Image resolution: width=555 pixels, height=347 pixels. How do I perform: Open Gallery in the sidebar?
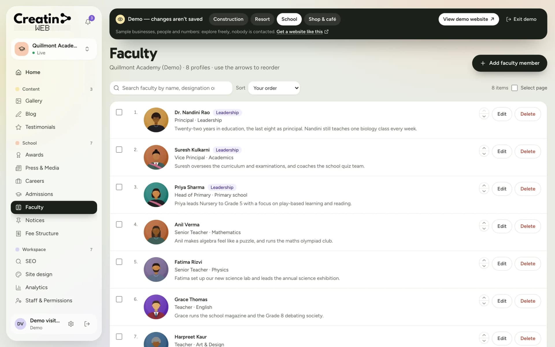coord(54,101)
